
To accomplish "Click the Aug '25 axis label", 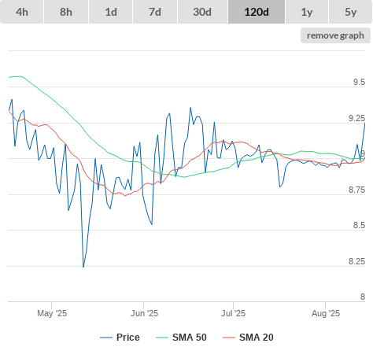I will pyautogui.click(x=326, y=313).
